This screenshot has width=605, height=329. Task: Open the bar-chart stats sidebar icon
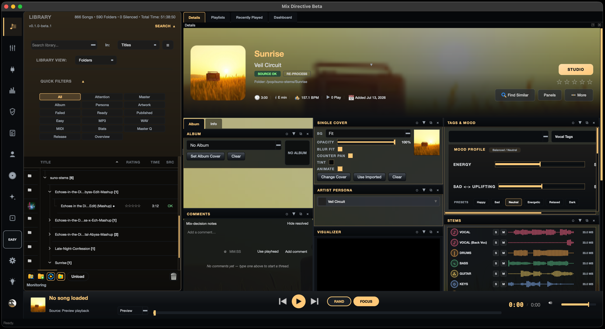coord(13,90)
